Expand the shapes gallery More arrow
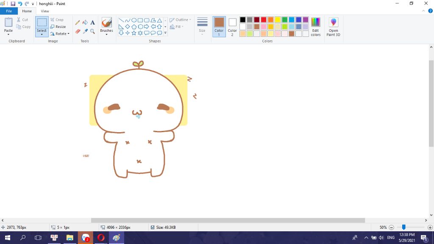 (x=165, y=33)
